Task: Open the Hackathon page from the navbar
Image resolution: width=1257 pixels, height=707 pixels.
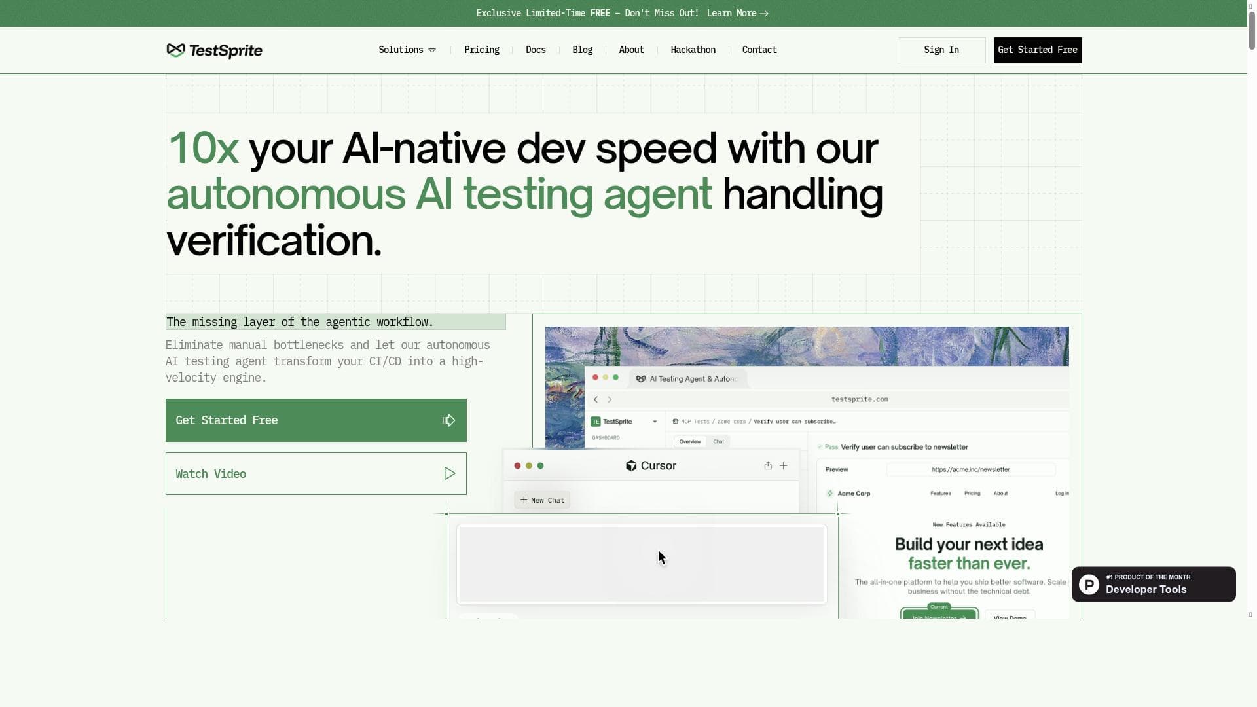Action: (x=693, y=50)
